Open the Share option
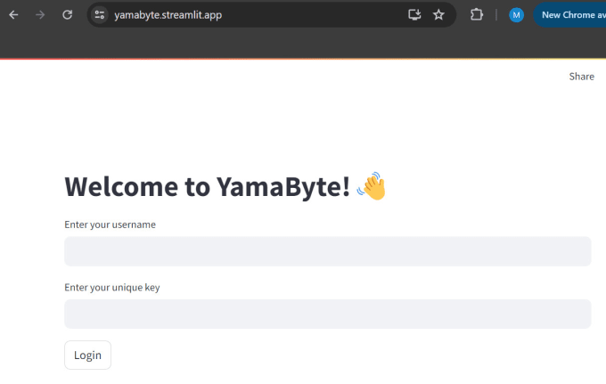This screenshot has height=384, width=606. coord(581,77)
